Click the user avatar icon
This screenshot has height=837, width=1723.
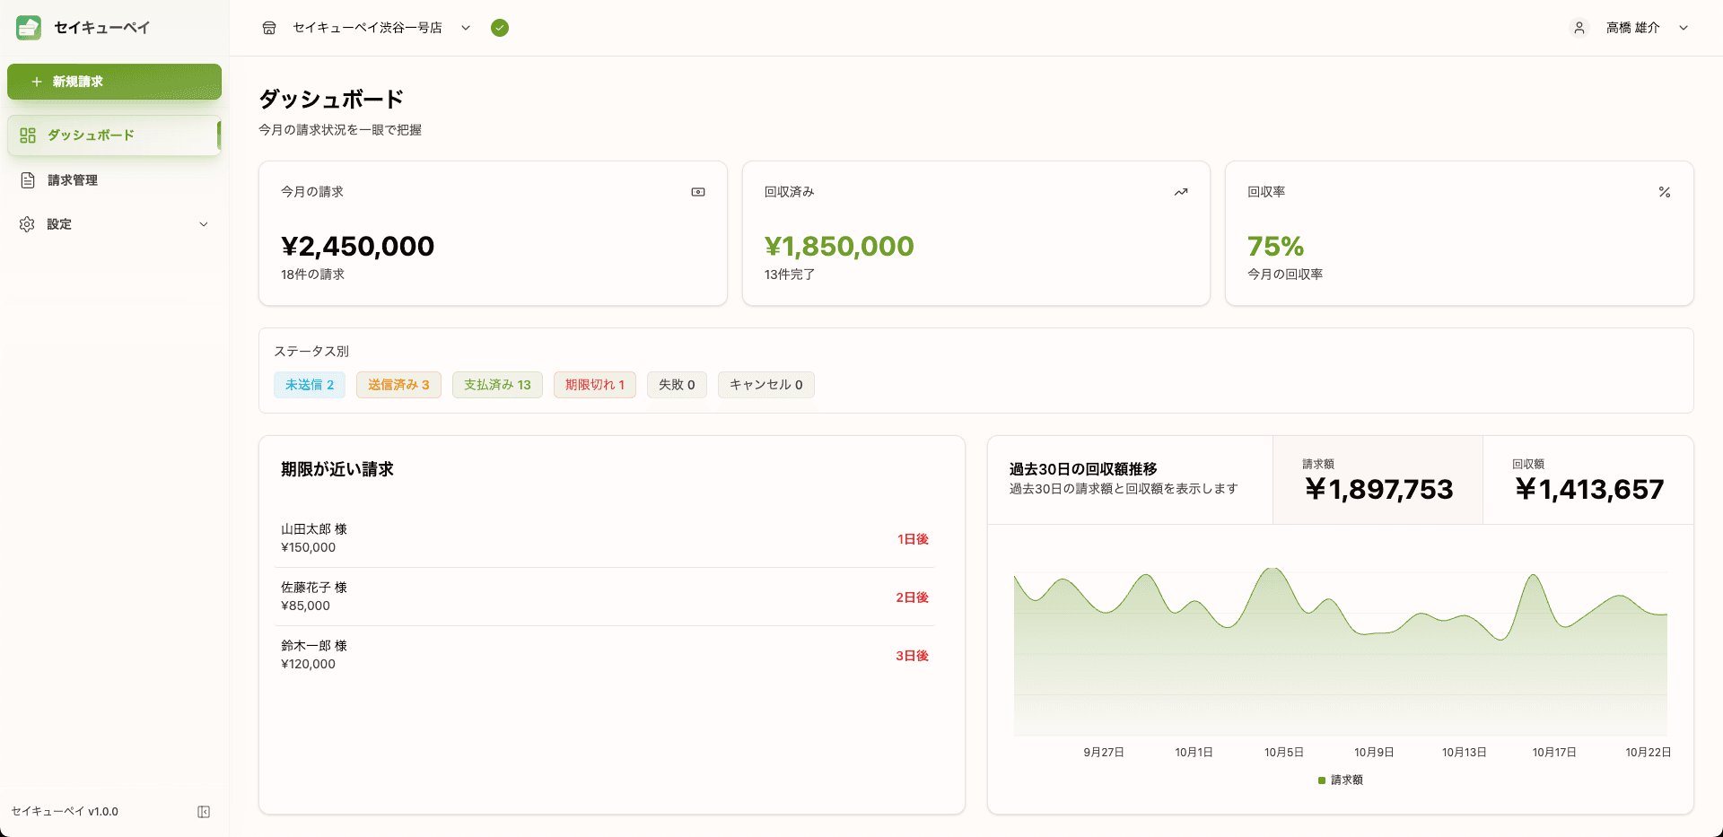click(1579, 28)
